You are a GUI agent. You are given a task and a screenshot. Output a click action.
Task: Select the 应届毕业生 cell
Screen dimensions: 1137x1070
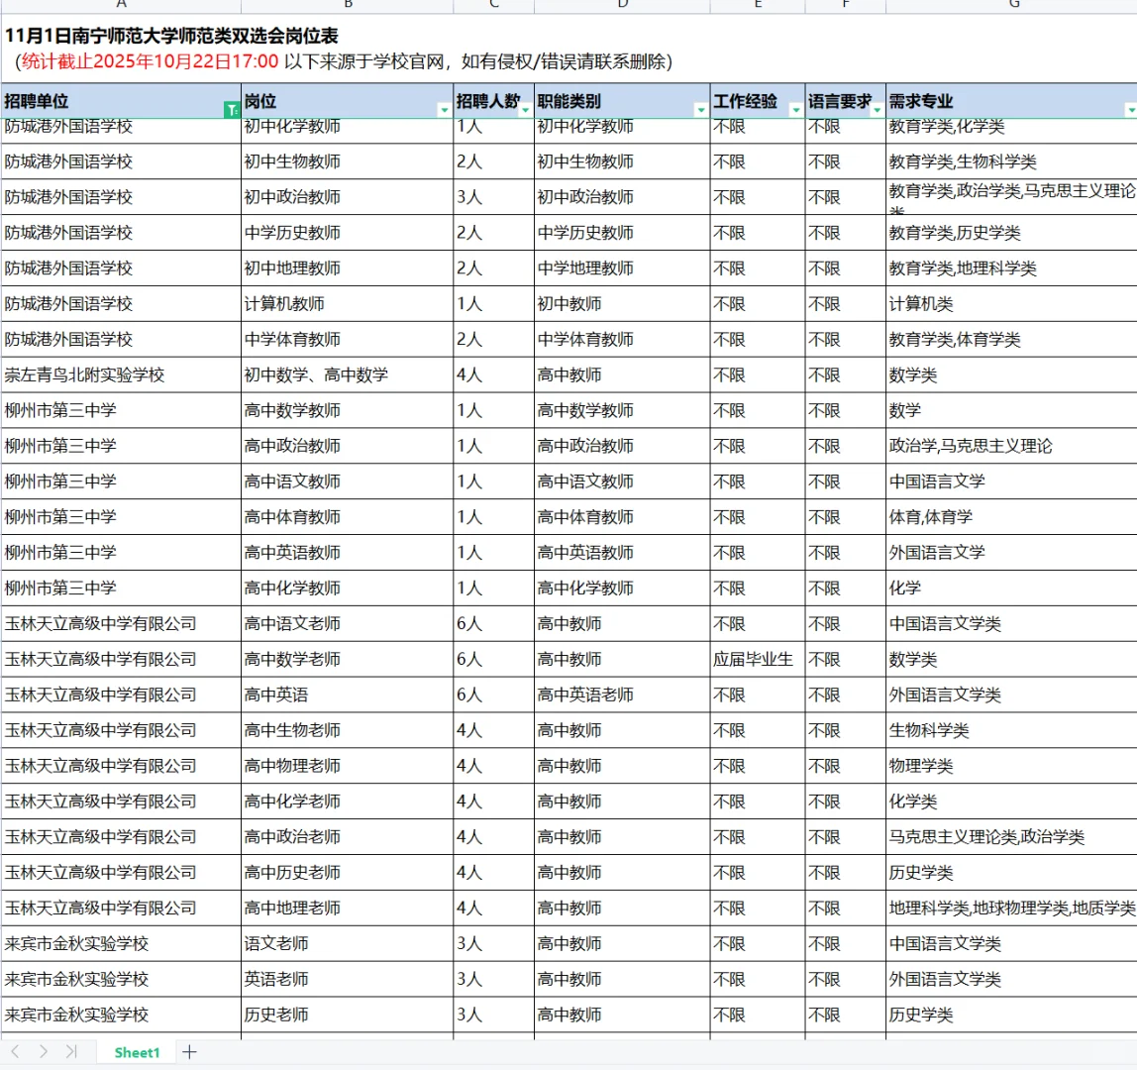(x=758, y=660)
